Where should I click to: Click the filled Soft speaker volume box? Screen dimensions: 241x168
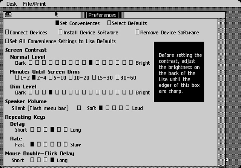tap(101, 107)
